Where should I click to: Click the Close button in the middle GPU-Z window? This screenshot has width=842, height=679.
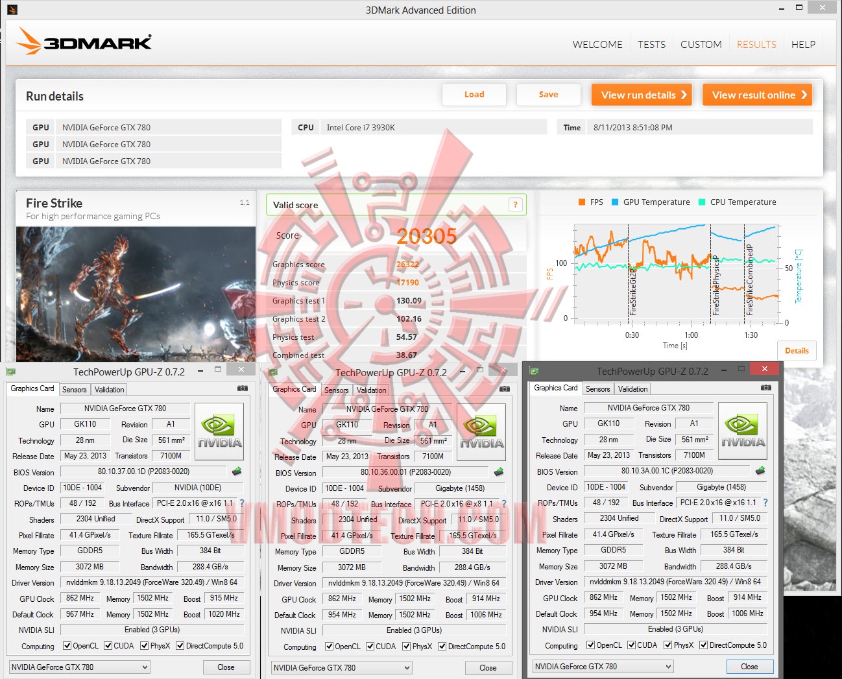tap(488, 668)
